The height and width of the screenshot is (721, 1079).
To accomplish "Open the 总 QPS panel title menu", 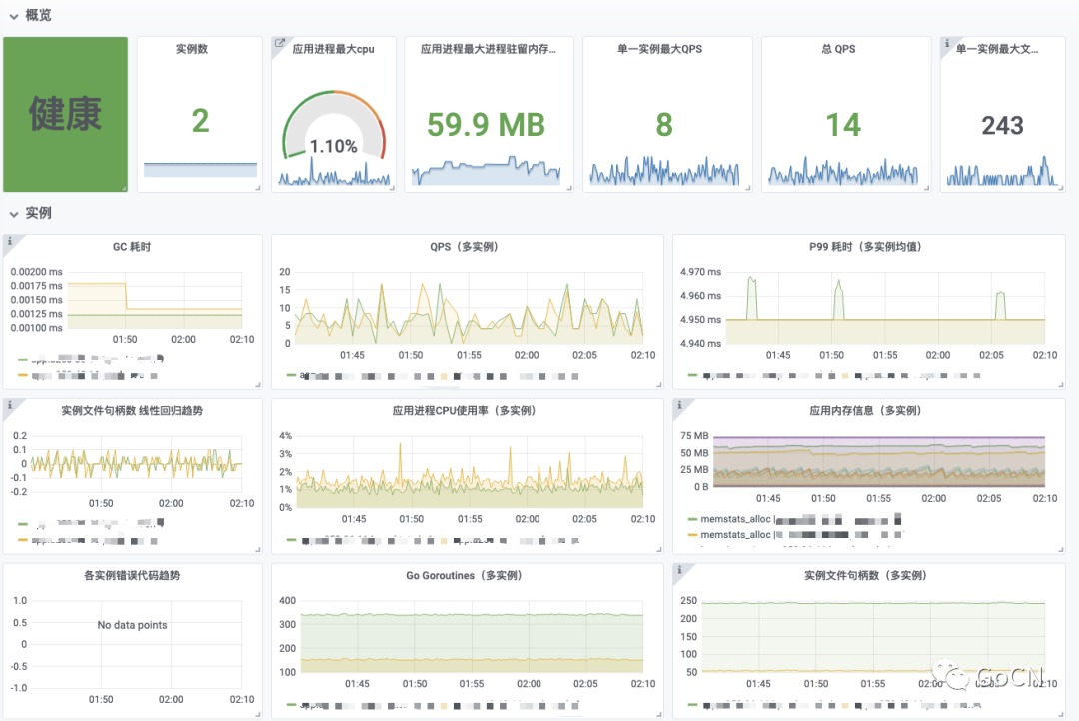I will click(x=839, y=49).
